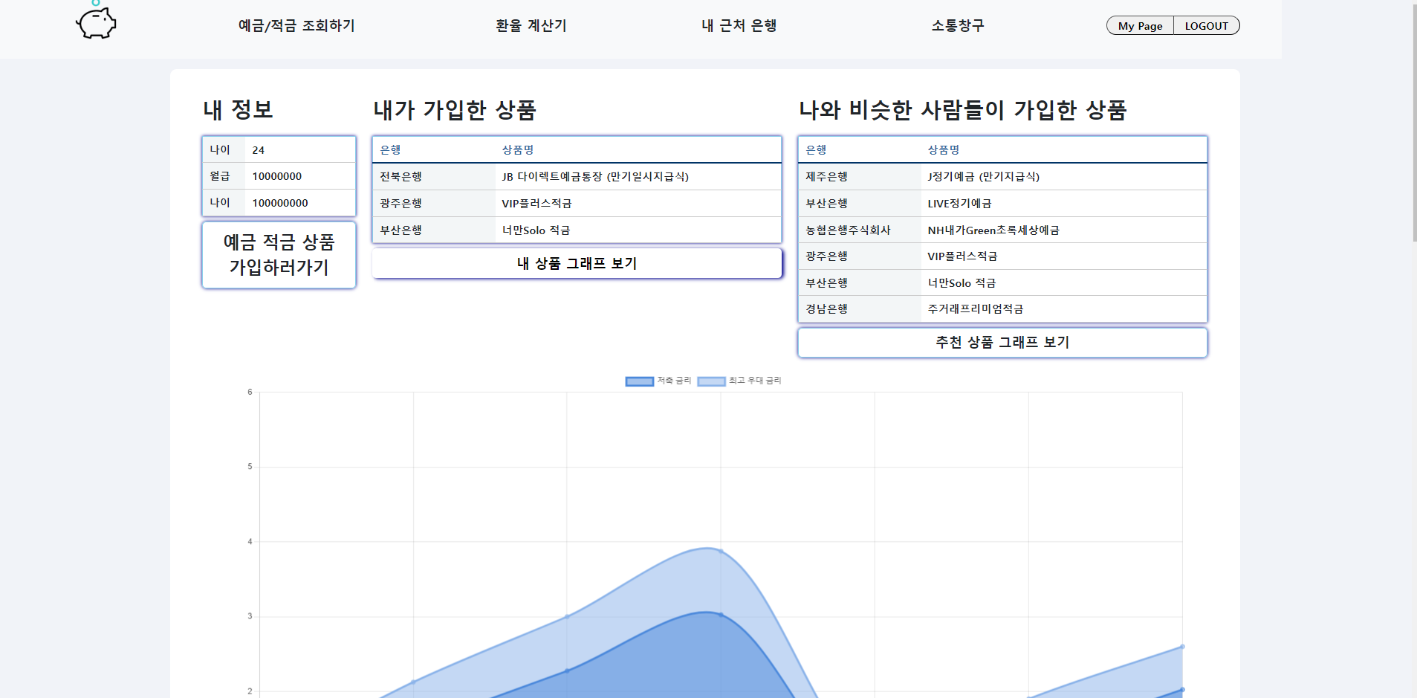Click 주거래프리미엄적금 product
Viewport: 1417px width, 698px height.
pos(976,309)
